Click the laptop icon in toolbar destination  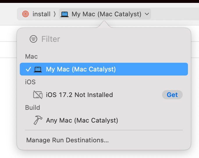point(65,14)
